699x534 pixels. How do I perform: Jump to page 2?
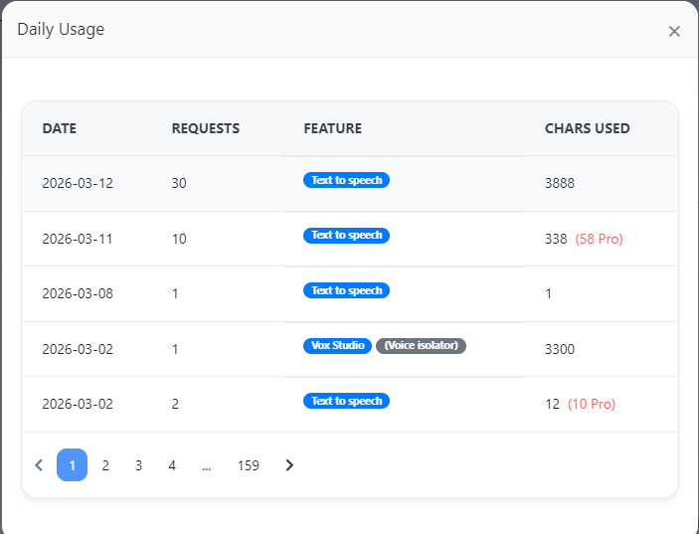point(105,464)
